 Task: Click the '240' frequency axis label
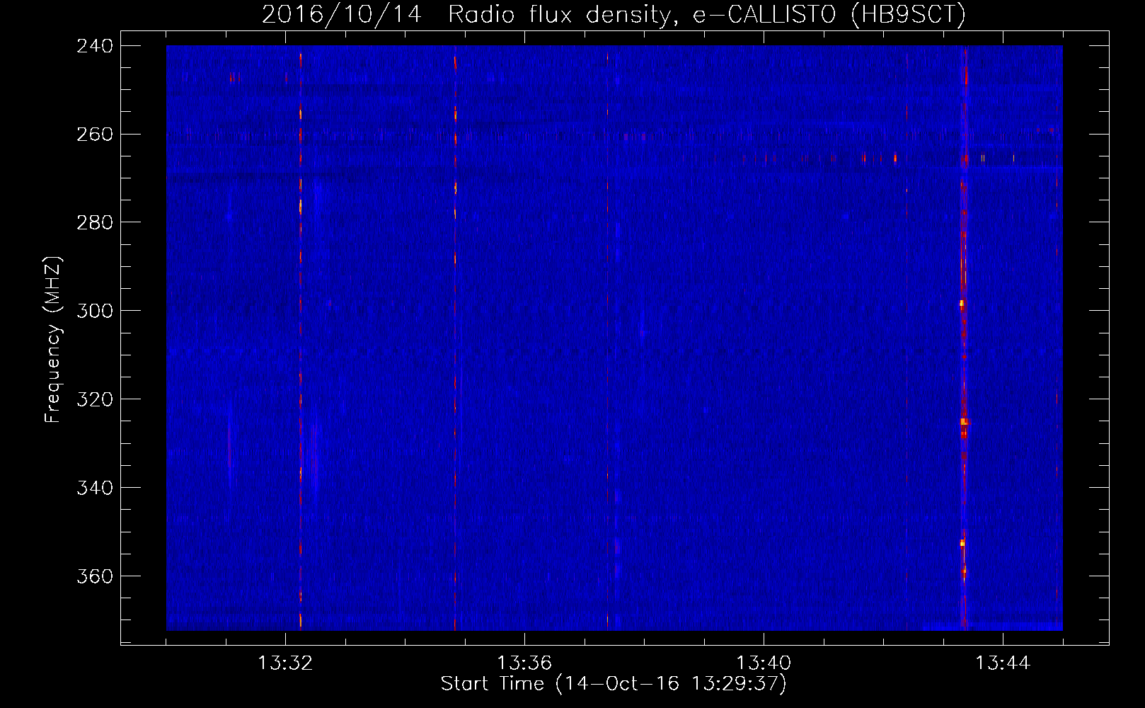coord(95,46)
